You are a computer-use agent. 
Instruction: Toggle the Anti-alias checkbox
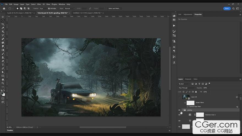49,9
